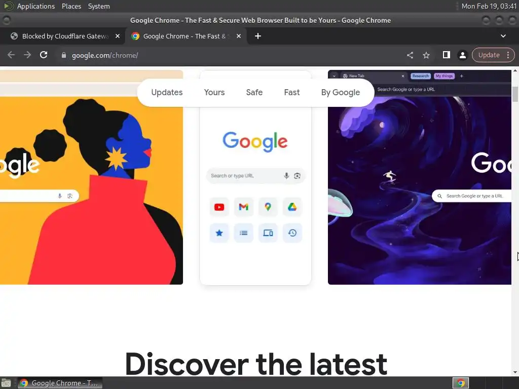The image size is (519, 389).
Task: Share this page icon in address bar
Action: coord(410,55)
